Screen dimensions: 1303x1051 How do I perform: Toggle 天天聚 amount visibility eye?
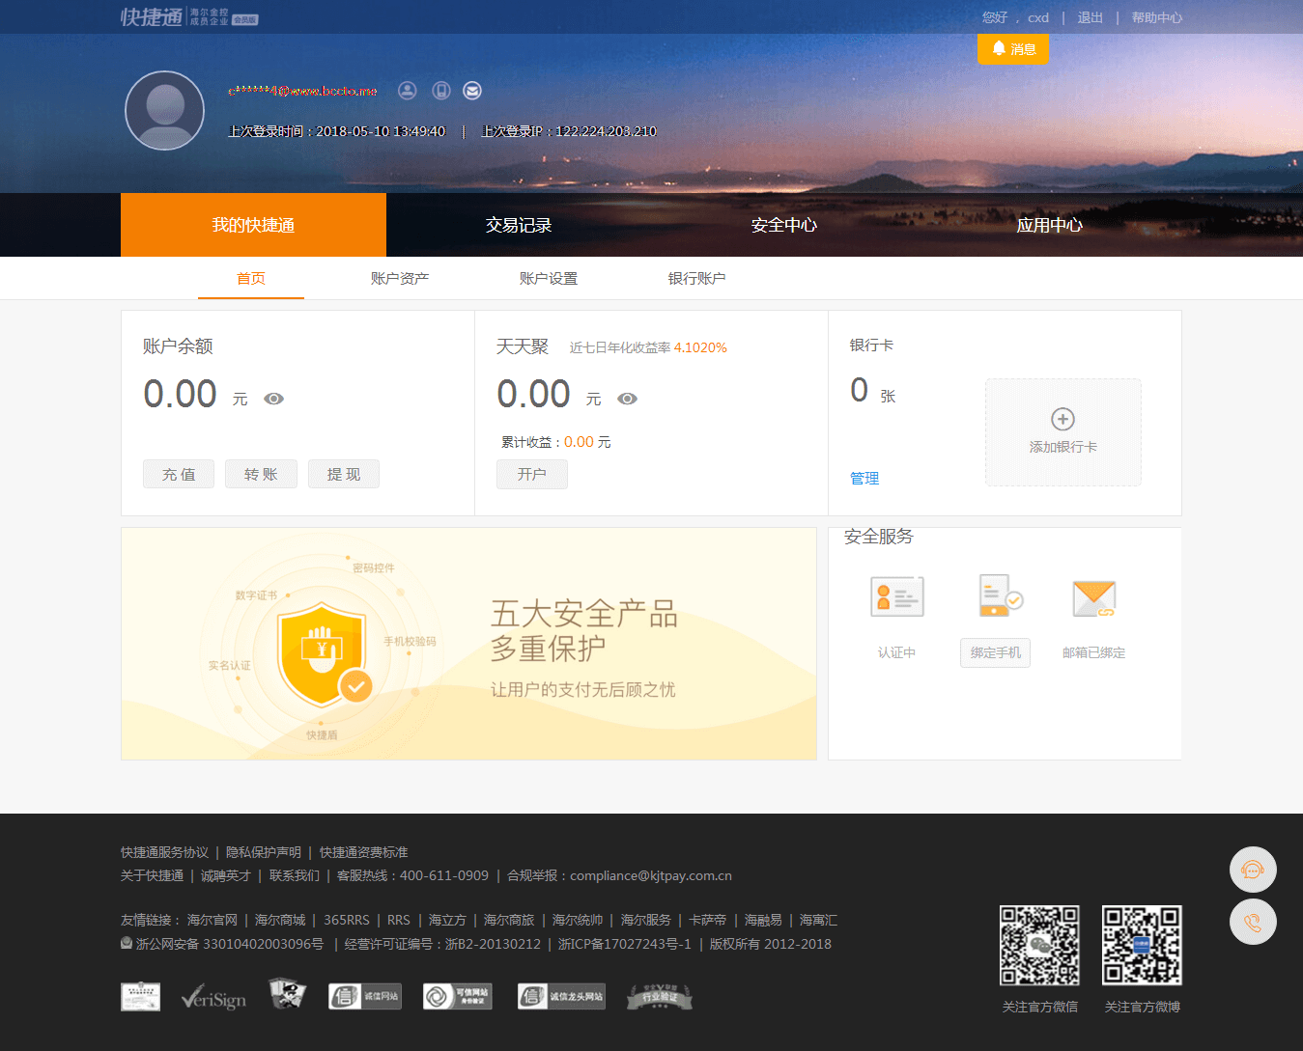(x=628, y=399)
